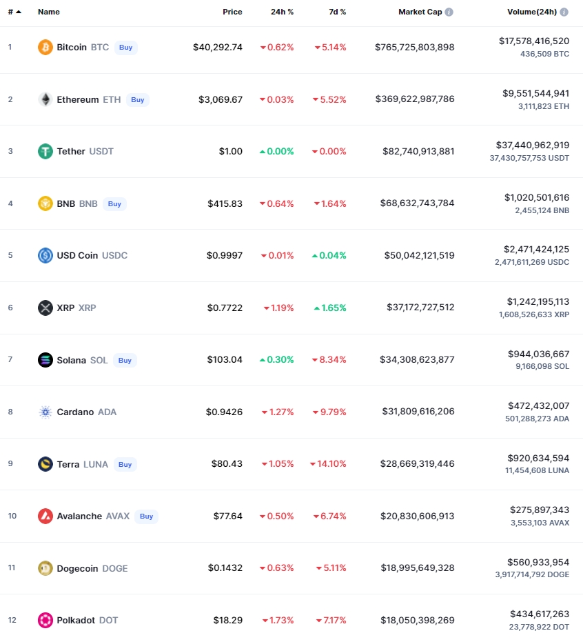Click the Bitcoin orange logo icon
This screenshot has width=583, height=642.
tap(45, 47)
